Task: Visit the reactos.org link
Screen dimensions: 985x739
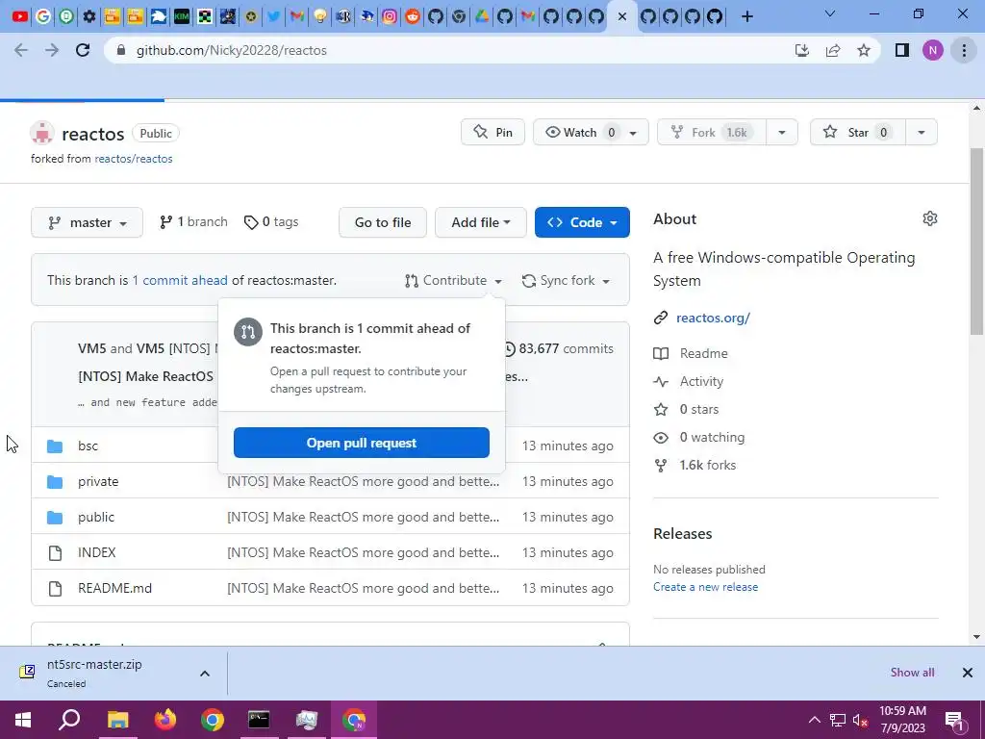Action: click(x=713, y=318)
